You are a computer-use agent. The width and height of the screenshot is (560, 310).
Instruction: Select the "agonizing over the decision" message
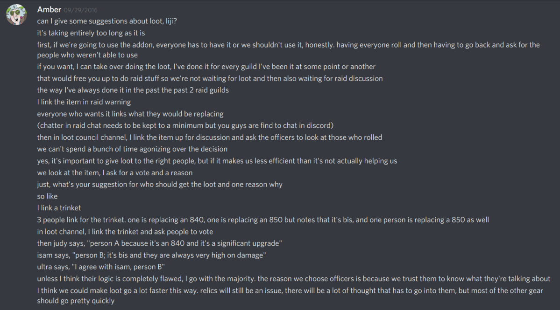132,149
